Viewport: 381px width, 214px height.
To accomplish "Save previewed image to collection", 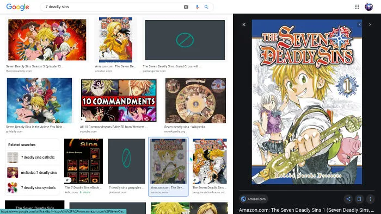I will 359,199.
